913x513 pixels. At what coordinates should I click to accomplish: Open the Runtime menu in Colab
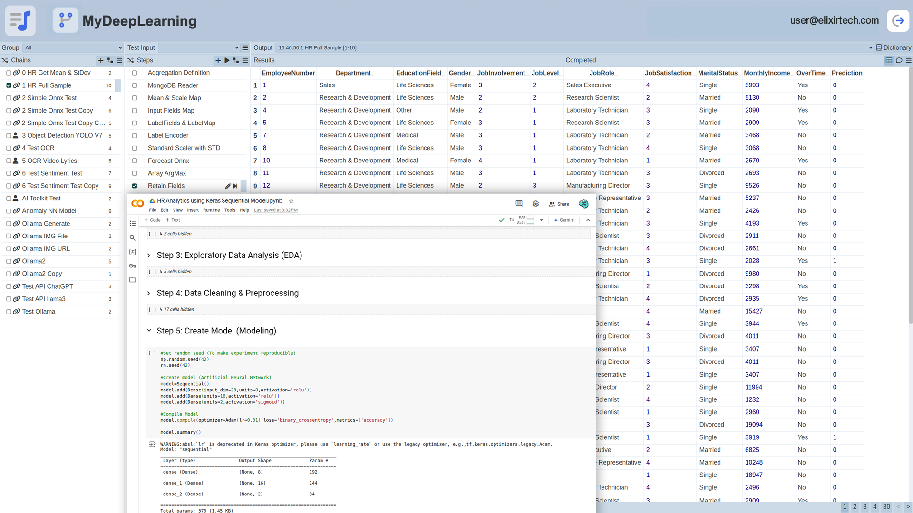[x=211, y=210]
